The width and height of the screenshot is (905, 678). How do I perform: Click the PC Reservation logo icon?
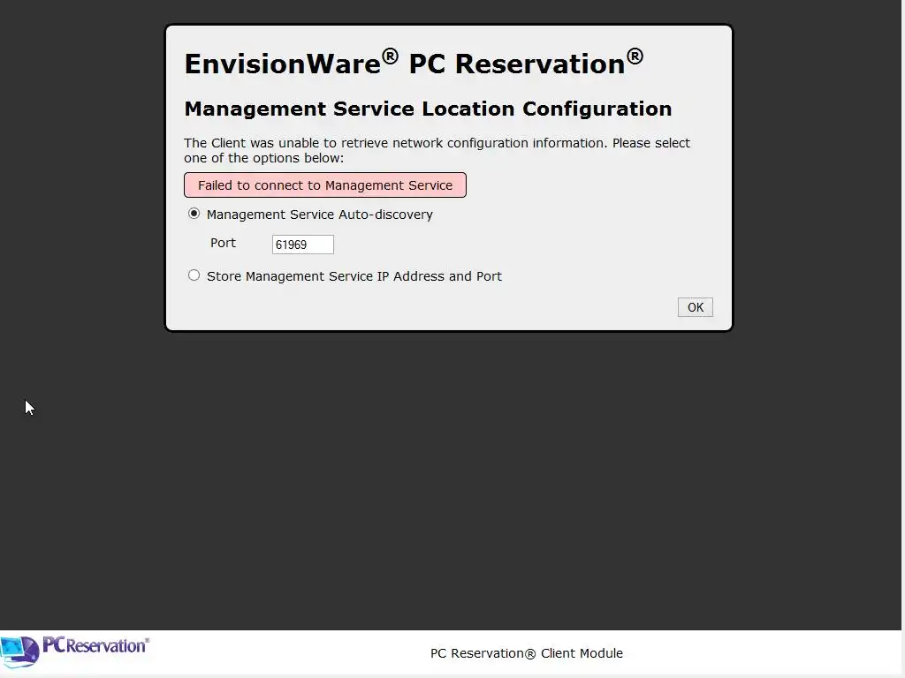click(x=75, y=652)
